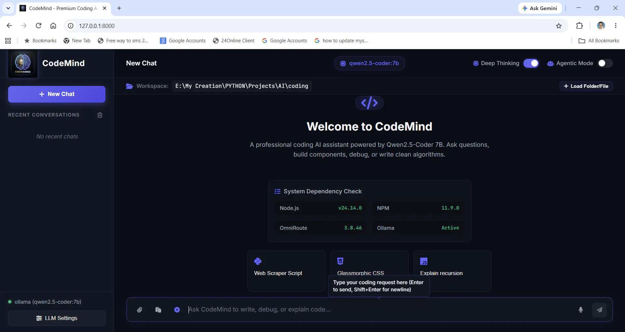Start a New Chat from sidebar button

[57, 94]
